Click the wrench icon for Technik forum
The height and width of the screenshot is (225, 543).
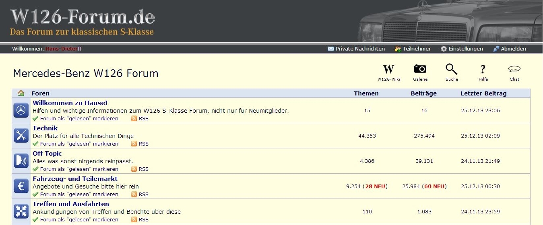click(x=21, y=136)
